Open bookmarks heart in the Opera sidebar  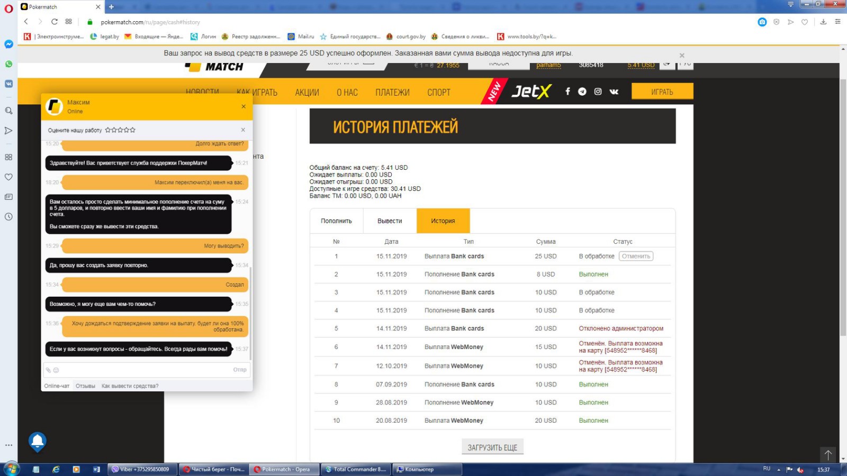point(8,177)
